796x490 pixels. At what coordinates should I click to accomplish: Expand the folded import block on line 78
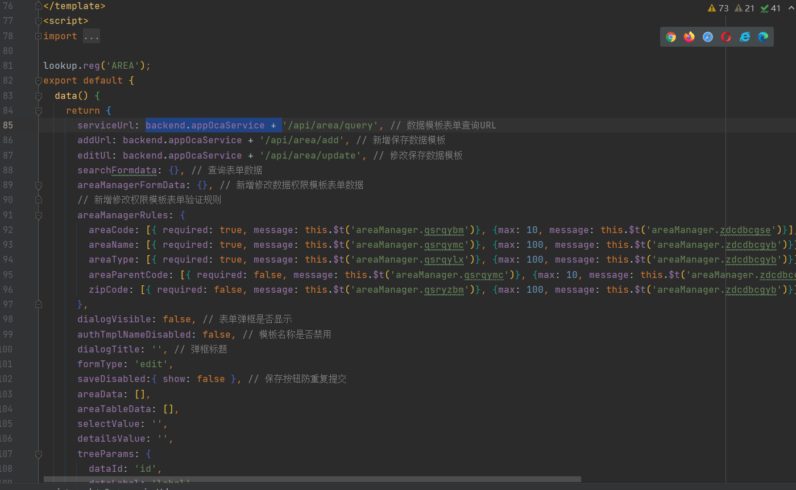38,36
